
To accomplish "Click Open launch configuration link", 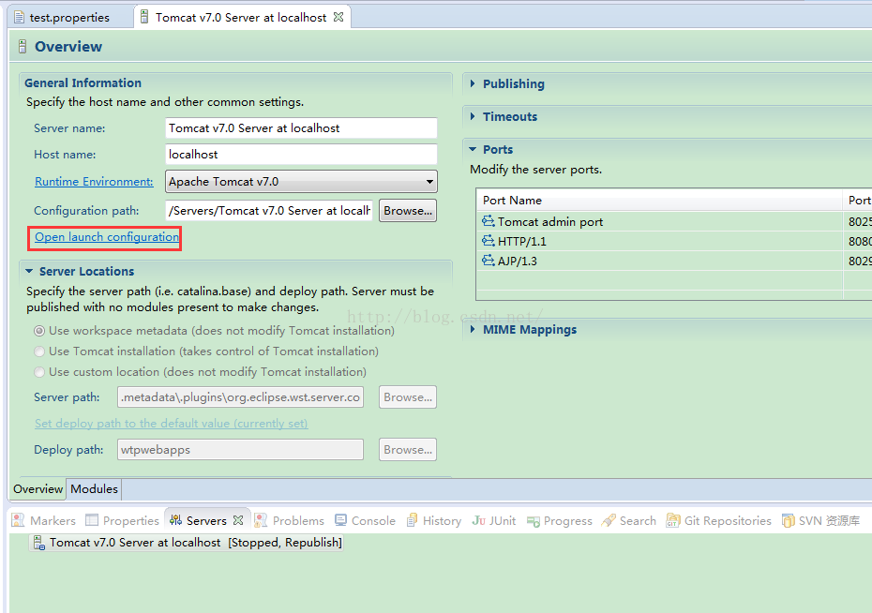I will pos(107,237).
